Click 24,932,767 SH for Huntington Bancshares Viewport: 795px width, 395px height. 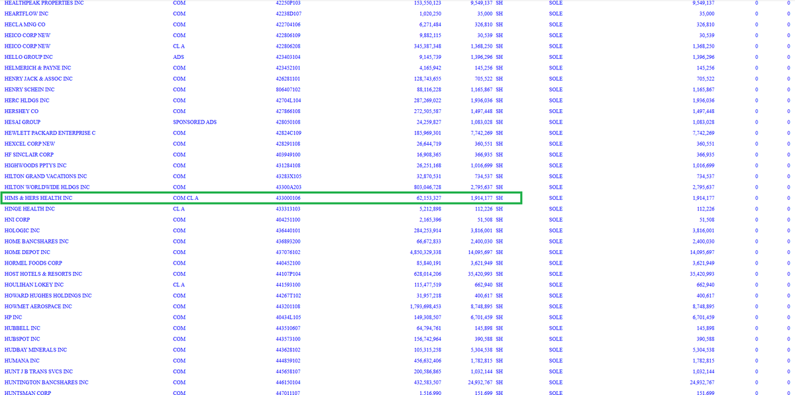click(485, 382)
